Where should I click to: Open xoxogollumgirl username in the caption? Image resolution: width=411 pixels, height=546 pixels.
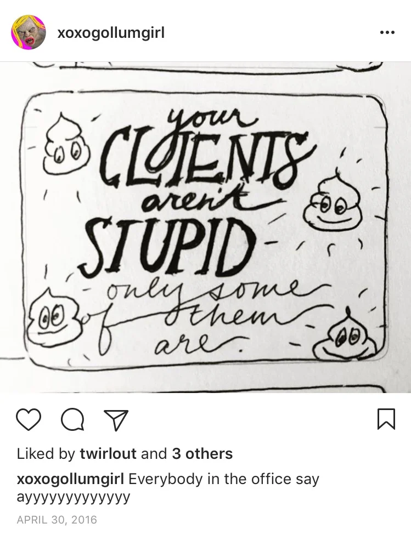point(70,480)
